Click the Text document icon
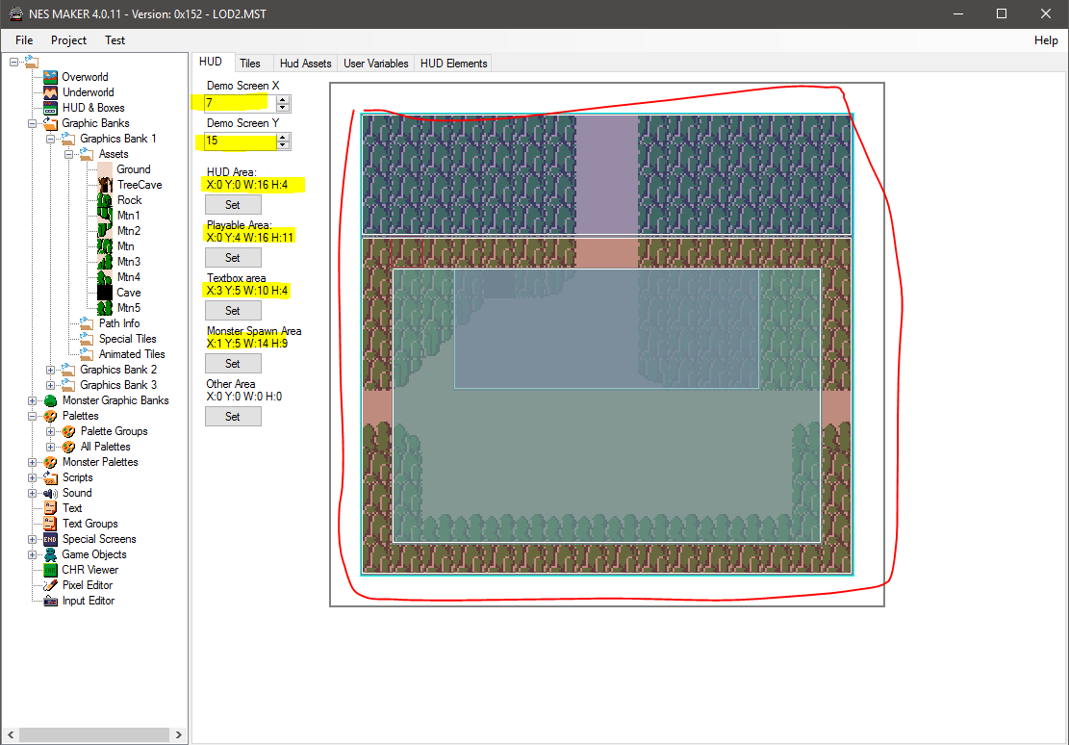The image size is (1069, 745). [50, 508]
